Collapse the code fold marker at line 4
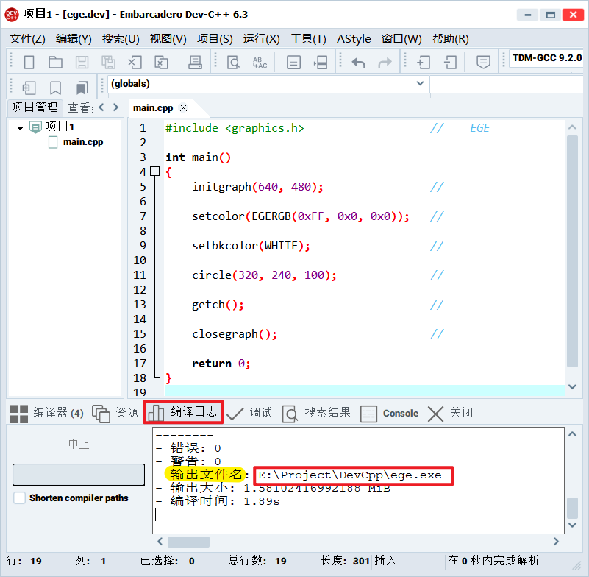The width and height of the screenshot is (589, 577). [x=154, y=171]
